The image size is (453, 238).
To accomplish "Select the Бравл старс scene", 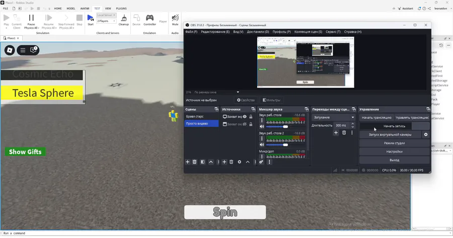I will pos(201,116).
